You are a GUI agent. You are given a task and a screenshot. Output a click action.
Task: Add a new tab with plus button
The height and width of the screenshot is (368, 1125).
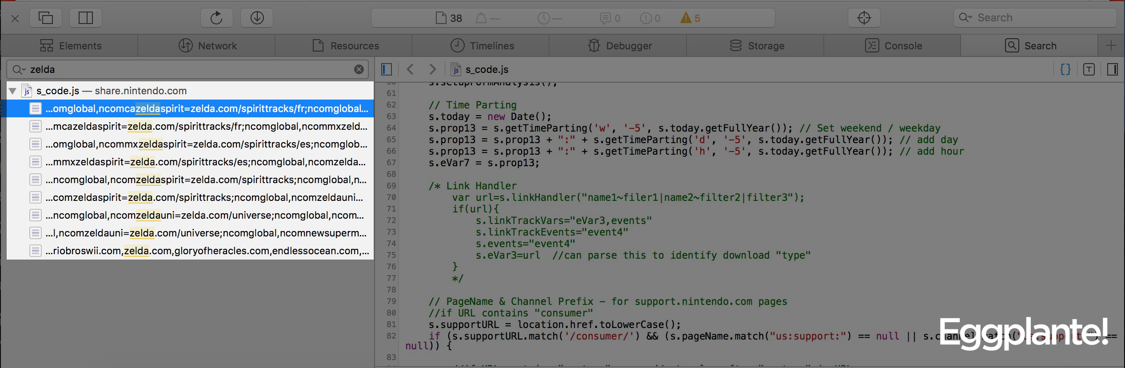1111,45
